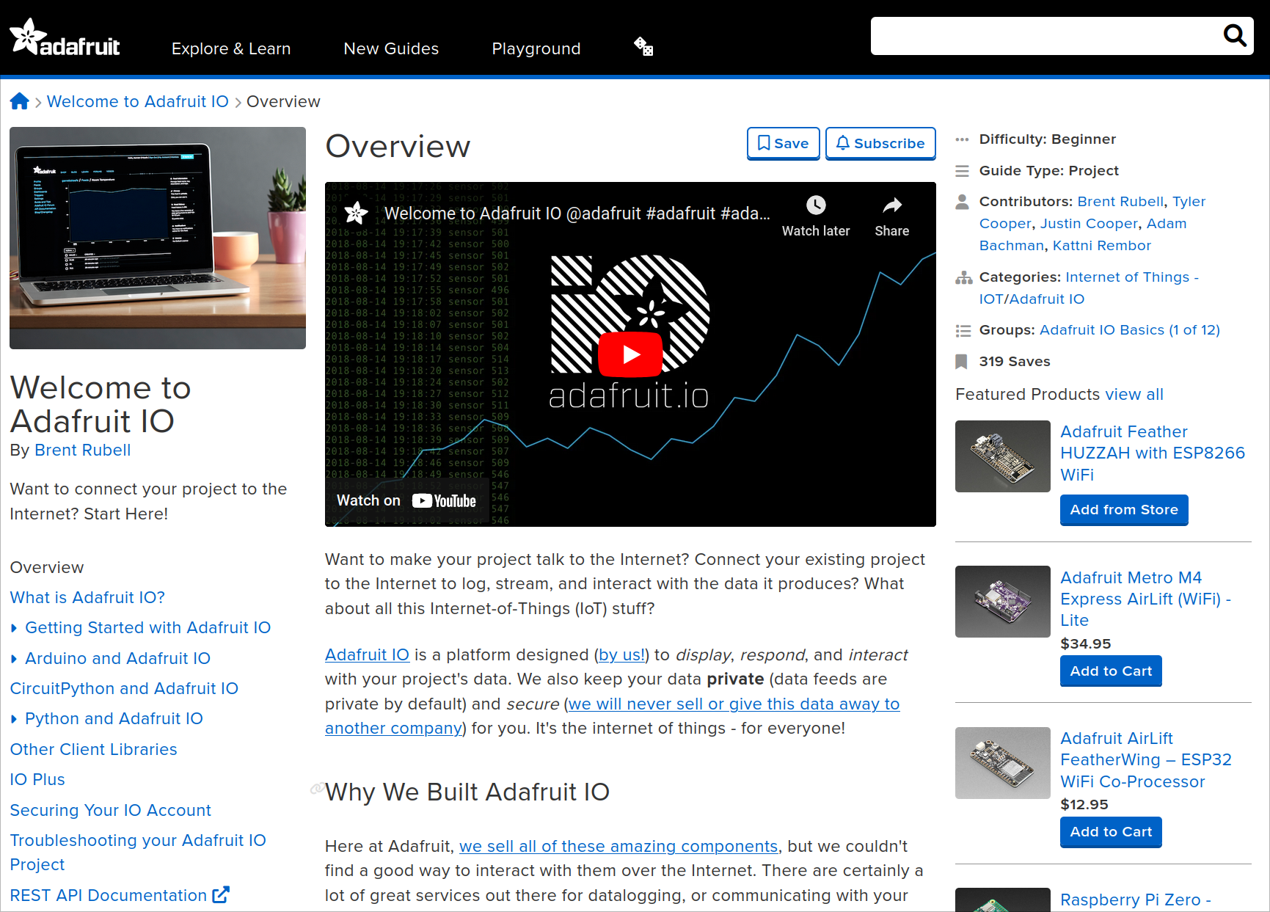1270x912 pixels.
Task: Open CircuitPython and Adafruit IO page
Action: click(x=124, y=688)
